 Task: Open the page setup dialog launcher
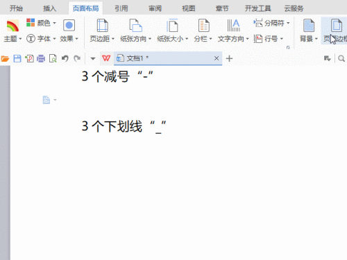coord(288,47)
